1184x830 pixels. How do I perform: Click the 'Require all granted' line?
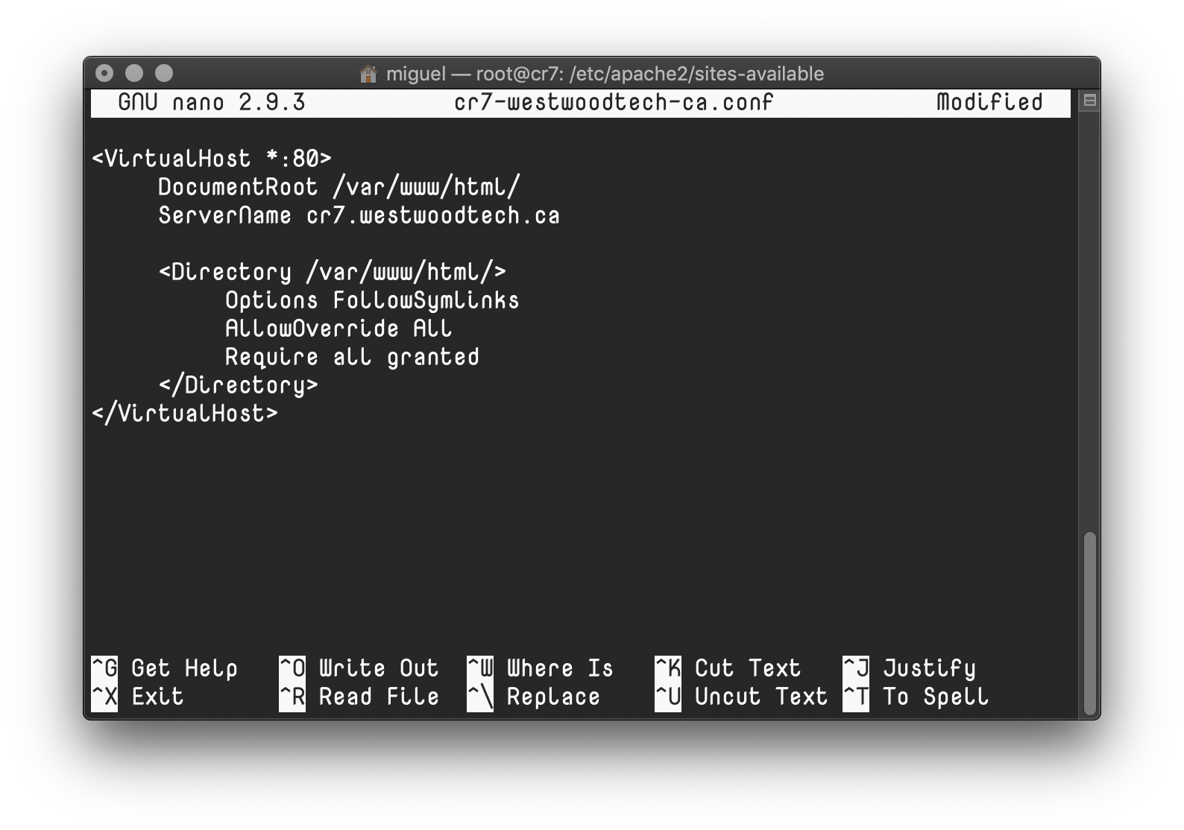pos(352,357)
